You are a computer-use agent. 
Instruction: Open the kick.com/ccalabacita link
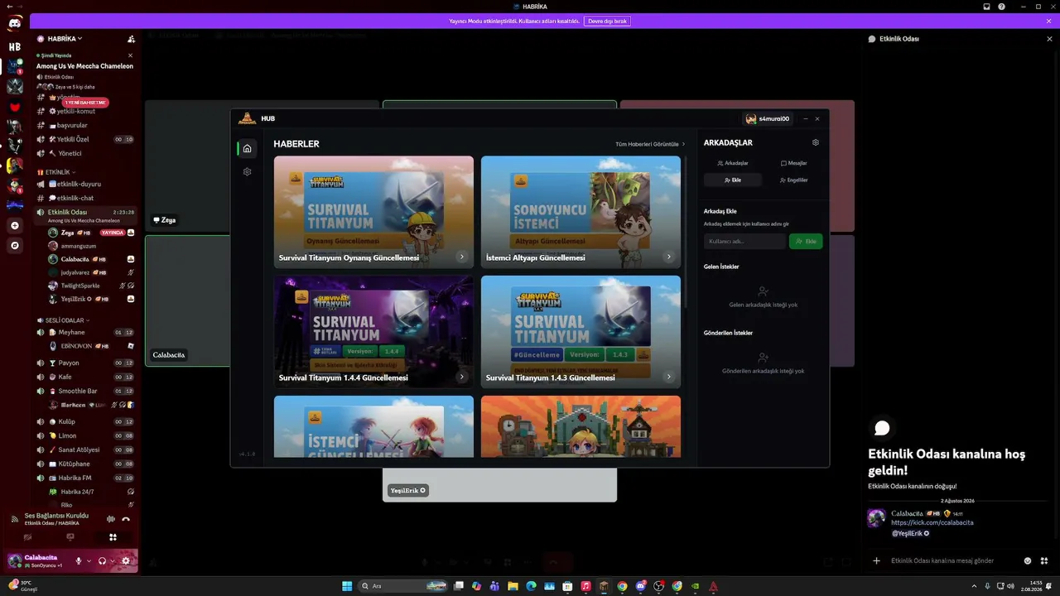pos(932,522)
